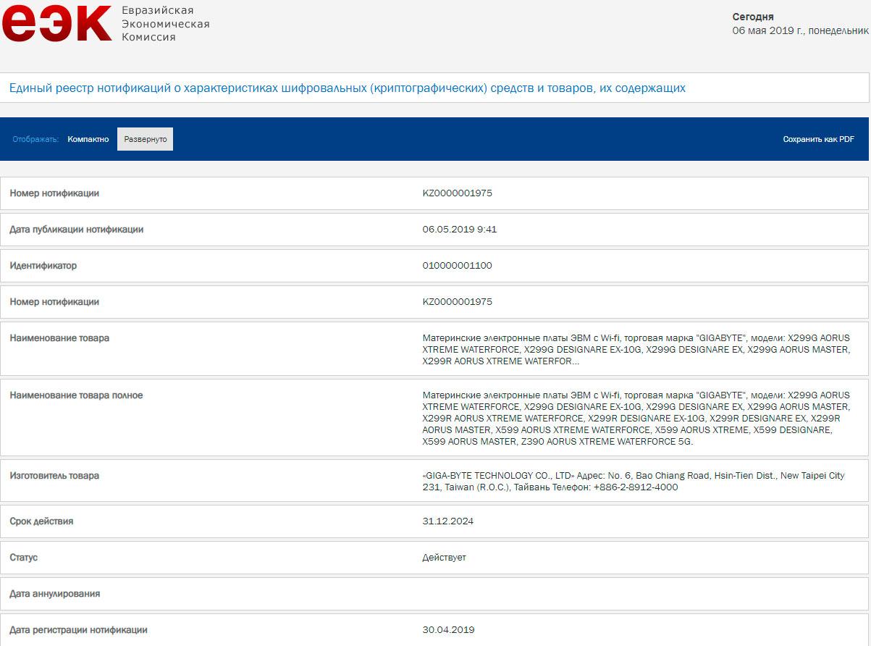Select the publication date value 06.05.2019 9:41
871x646 pixels.
(x=459, y=230)
